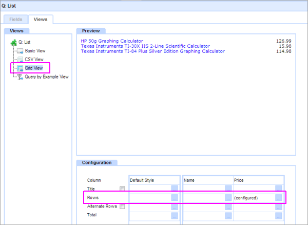Screen dimensions: 308x225
Task: Open Total ellipsis button in Price column
Action: point(279,216)
